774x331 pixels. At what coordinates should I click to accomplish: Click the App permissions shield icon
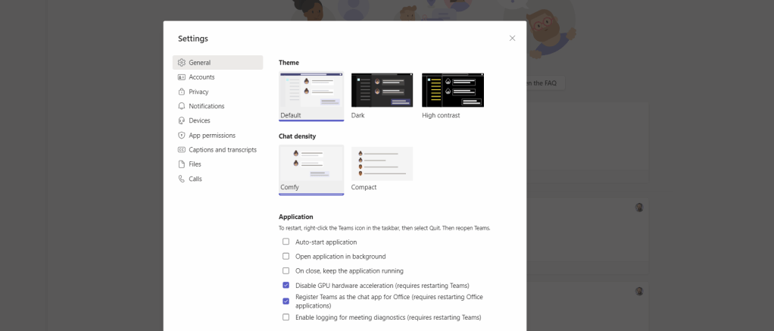pyautogui.click(x=182, y=136)
